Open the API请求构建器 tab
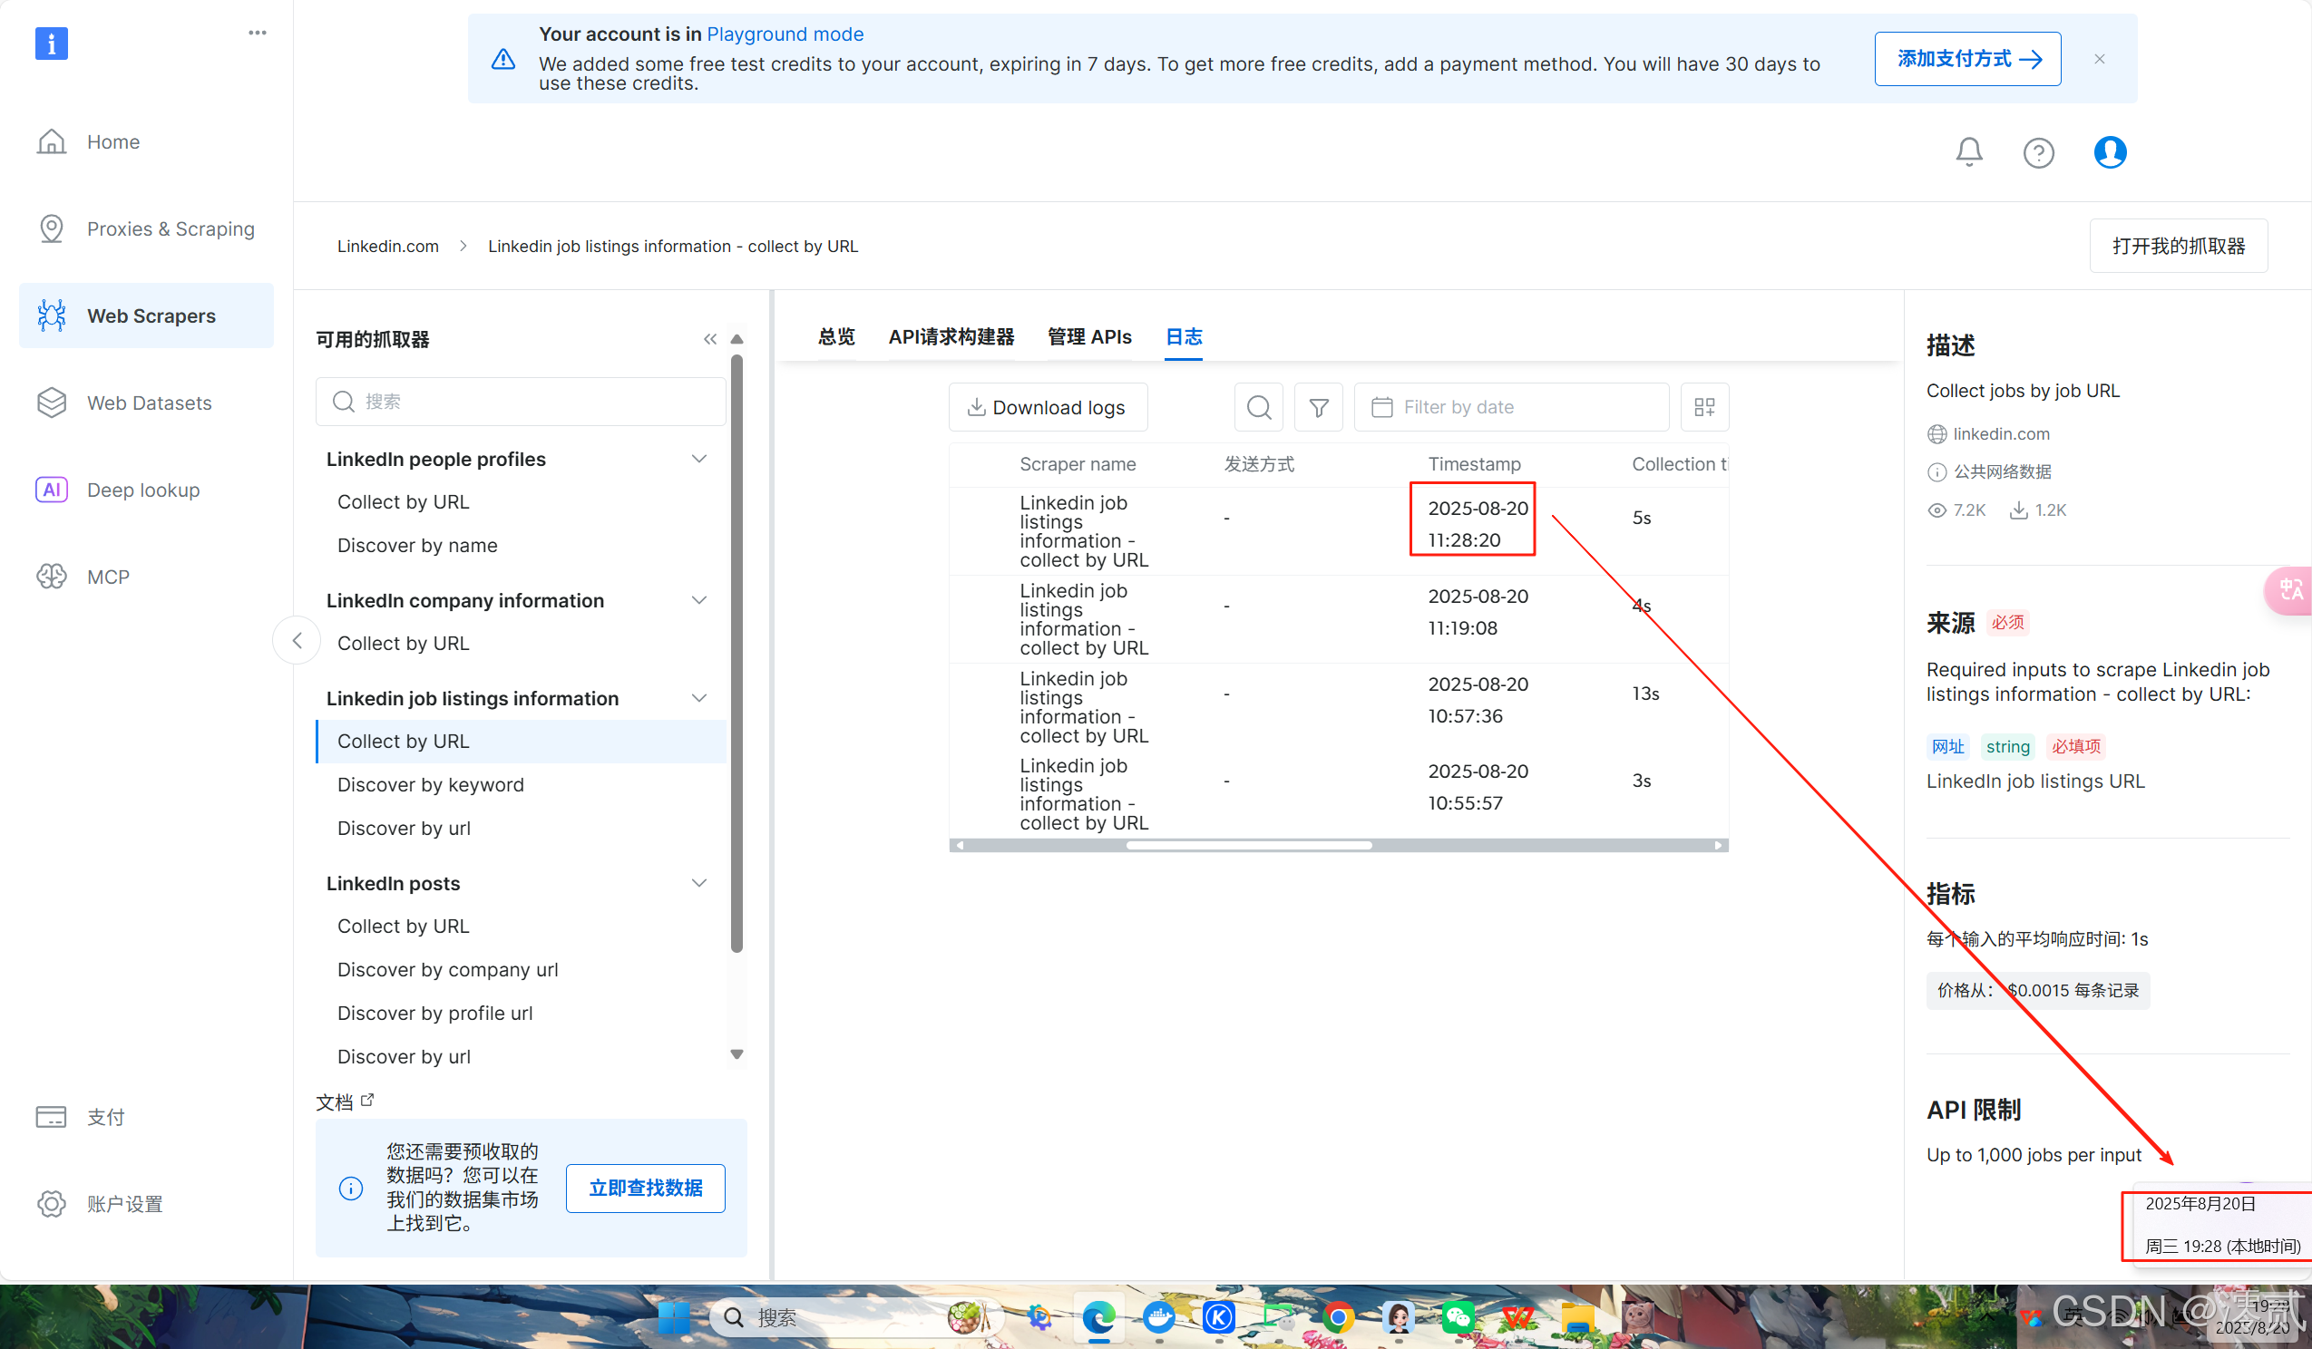Screen dimensions: 2312x1349 click(951, 336)
